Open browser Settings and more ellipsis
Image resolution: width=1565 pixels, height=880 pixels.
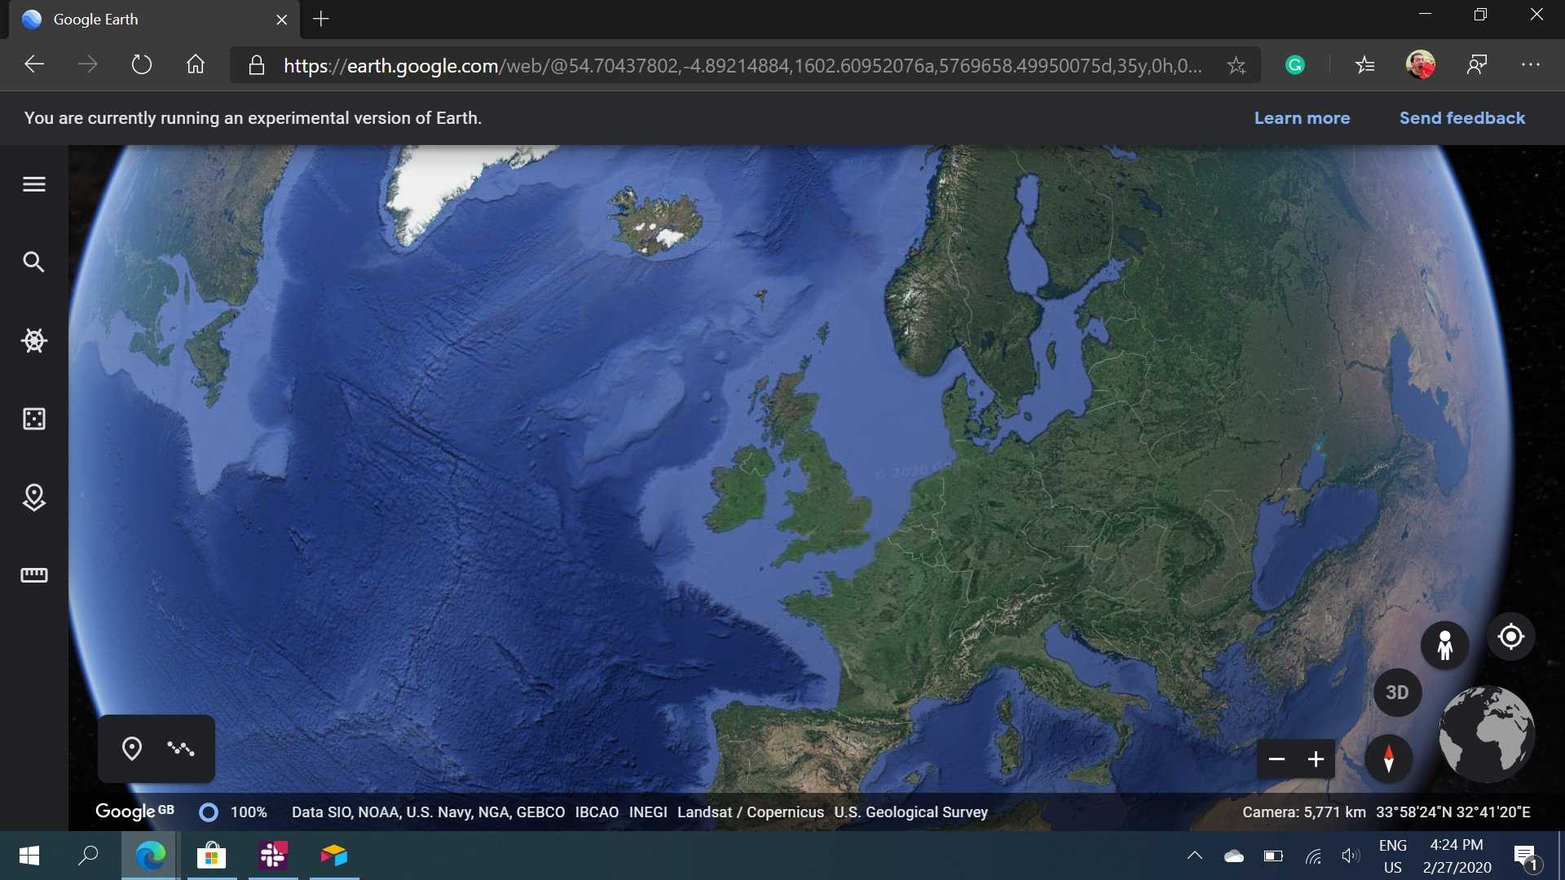(1531, 64)
